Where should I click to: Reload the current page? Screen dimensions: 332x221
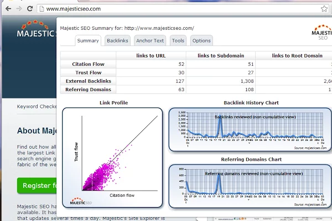[x=30, y=9]
